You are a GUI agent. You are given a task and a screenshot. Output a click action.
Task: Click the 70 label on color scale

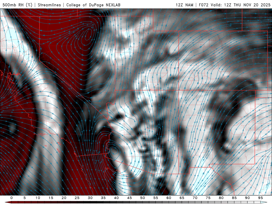(x=195, y=198)
